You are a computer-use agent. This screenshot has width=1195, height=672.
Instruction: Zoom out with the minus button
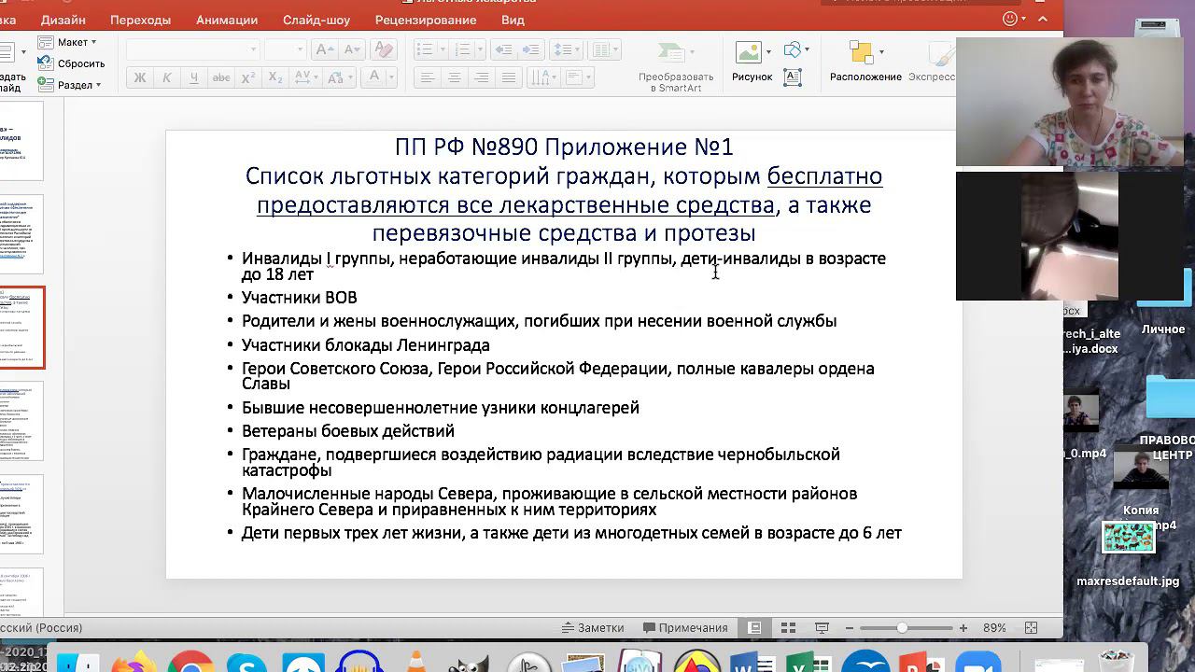tap(849, 628)
